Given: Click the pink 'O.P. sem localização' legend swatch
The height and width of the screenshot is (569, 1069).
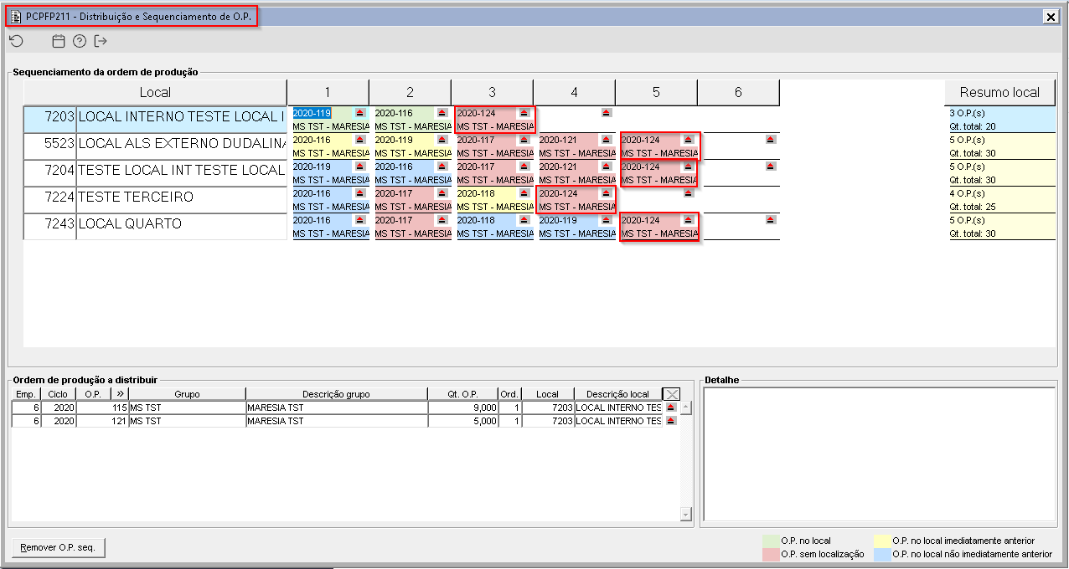Looking at the screenshot, I should (x=770, y=554).
